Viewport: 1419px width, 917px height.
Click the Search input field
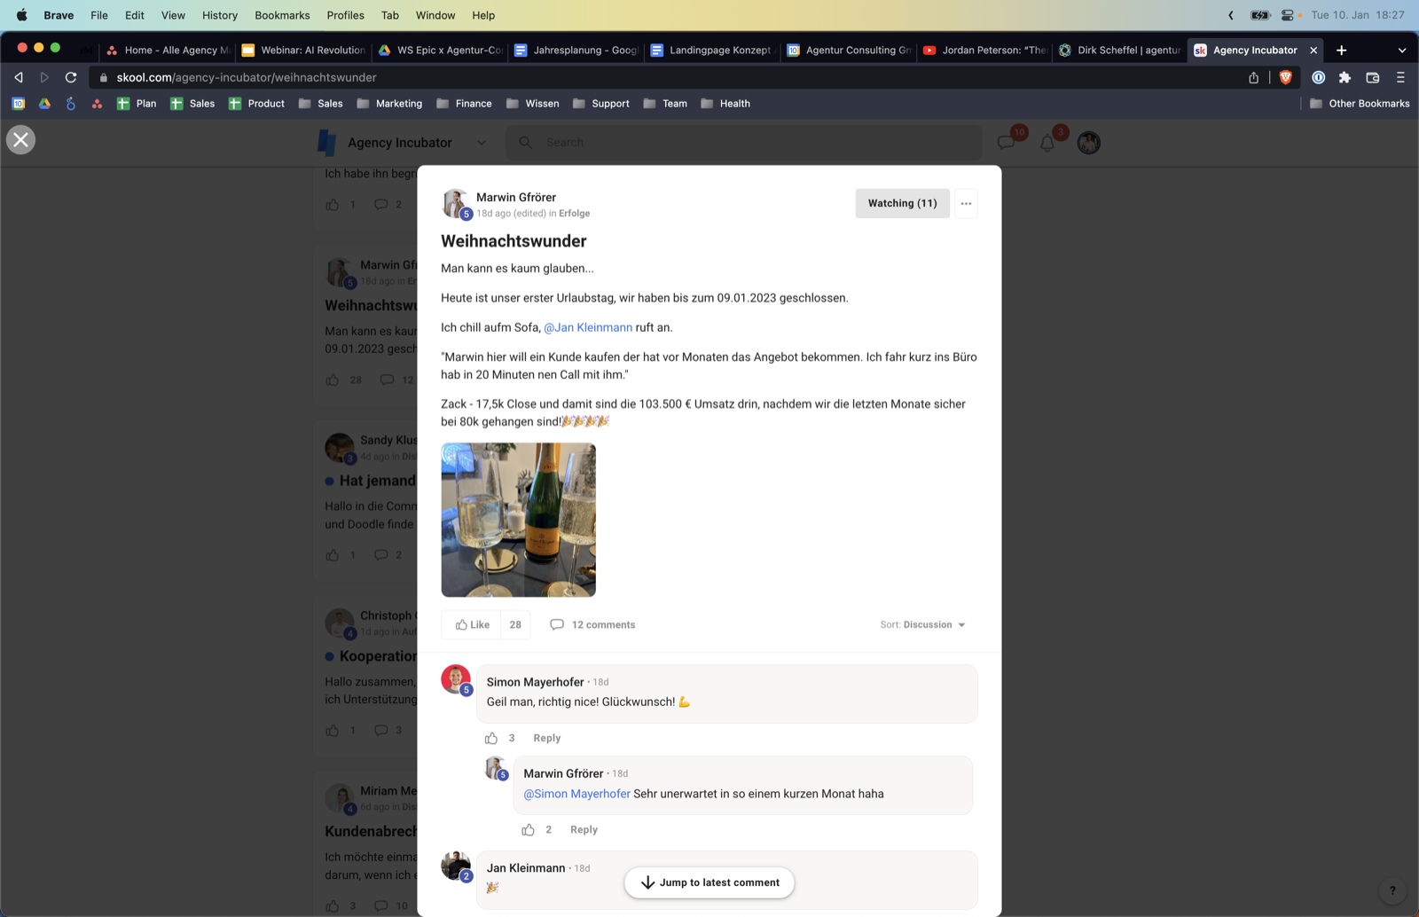tap(743, 142)
